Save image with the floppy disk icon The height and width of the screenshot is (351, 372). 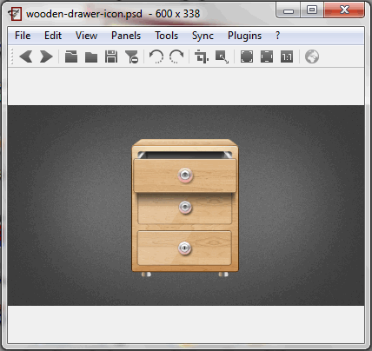[111, 56]
